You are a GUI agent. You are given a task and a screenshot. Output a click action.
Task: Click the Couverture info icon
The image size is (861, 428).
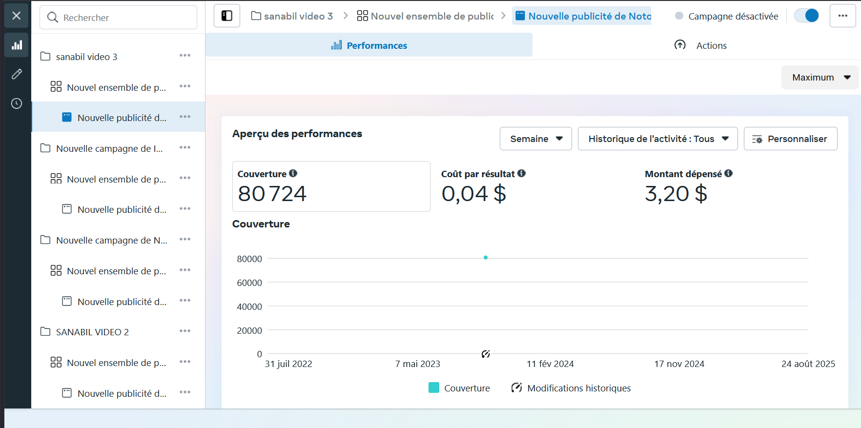pos(293,173)
